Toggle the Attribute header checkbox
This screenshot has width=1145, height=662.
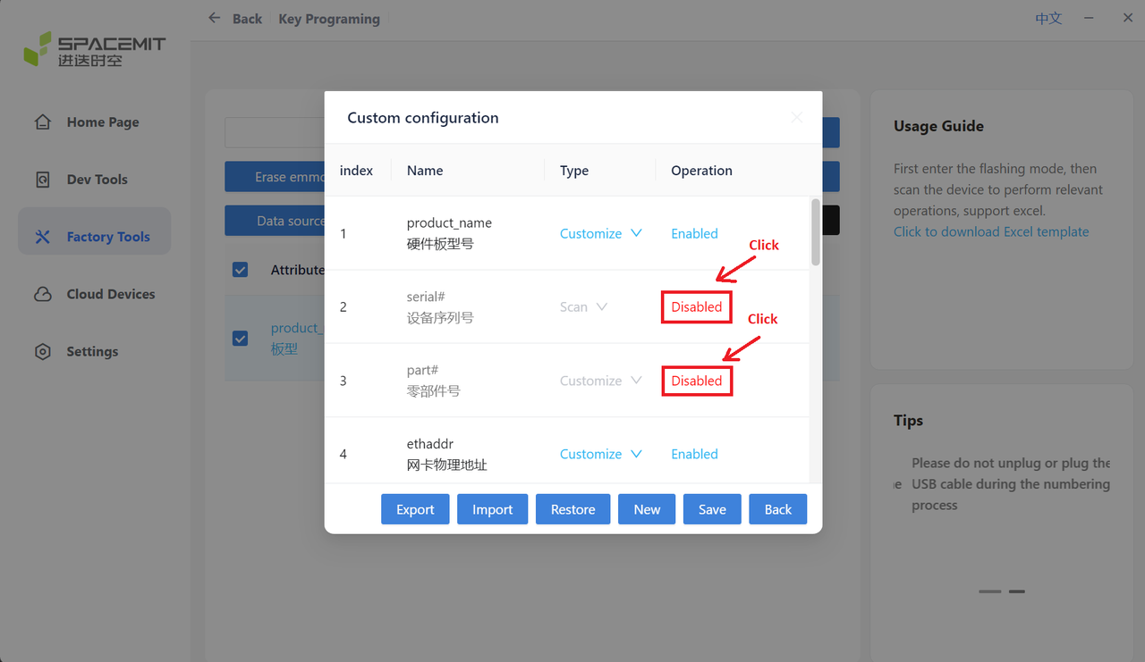pyautogui.click(x=240, y=269)
